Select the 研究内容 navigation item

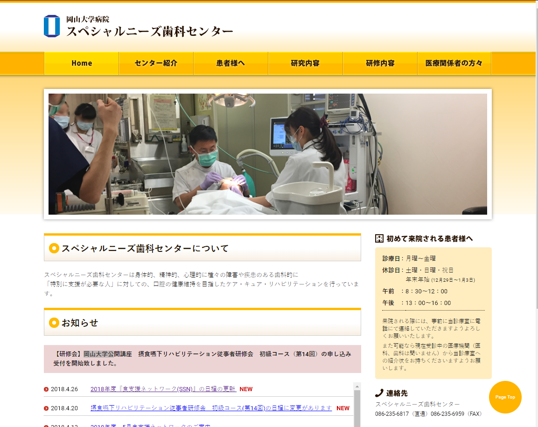point(305,63)
